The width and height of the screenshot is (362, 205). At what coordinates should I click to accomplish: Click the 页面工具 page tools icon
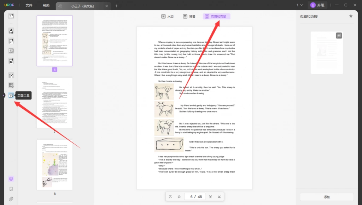point(11,95)
